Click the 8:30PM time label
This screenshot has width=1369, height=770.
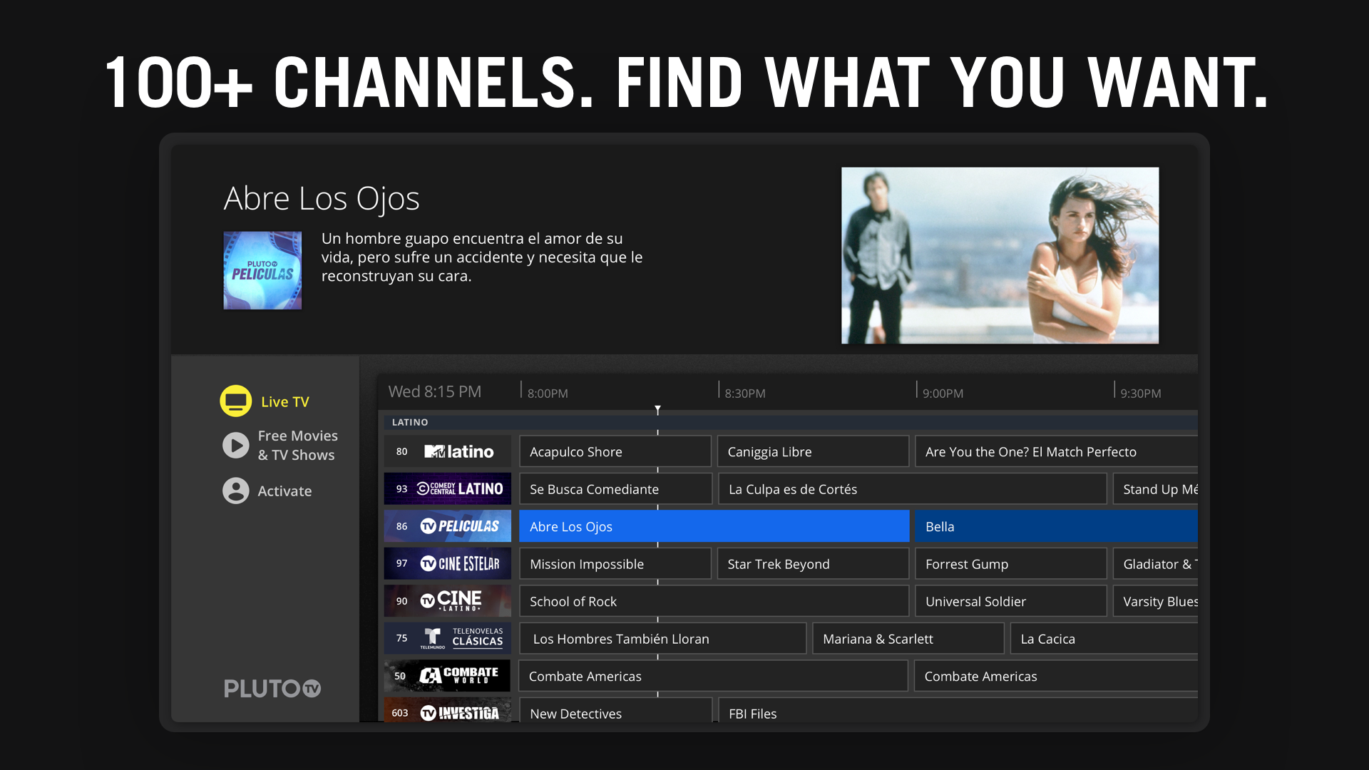click(745, 394)
